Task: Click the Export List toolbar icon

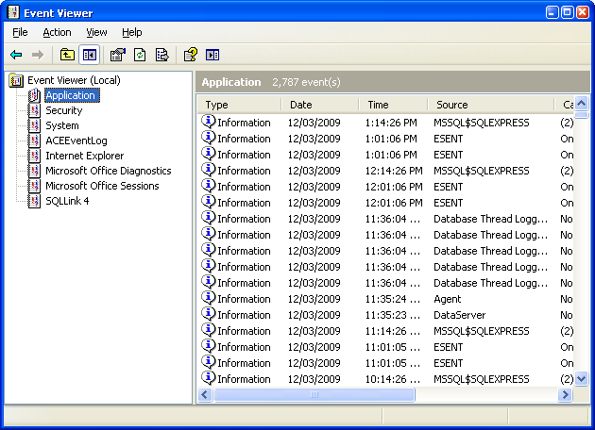Action: click(162, 55)
